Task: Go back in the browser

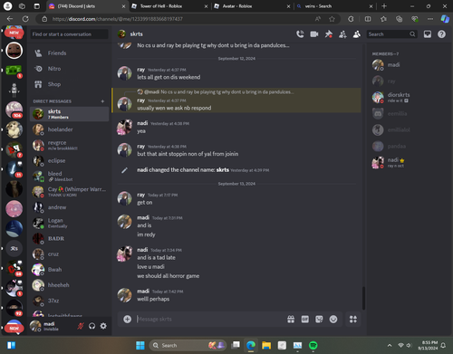Action: pyautogui.click(x=10, y=19)
